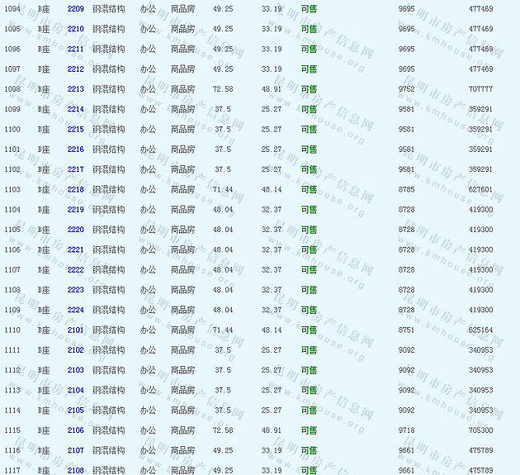Click room 2101 link
Viewport: 520px width, 475px height.
pos(75,330)
